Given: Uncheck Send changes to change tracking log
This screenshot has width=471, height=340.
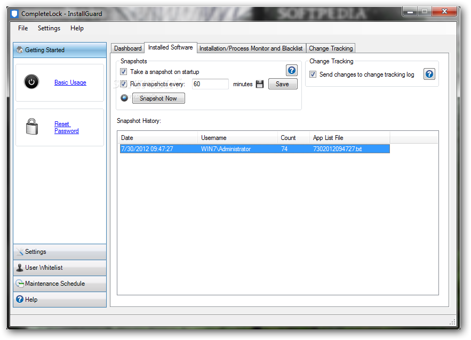Looking at the screenshot, I should (313, 74).
